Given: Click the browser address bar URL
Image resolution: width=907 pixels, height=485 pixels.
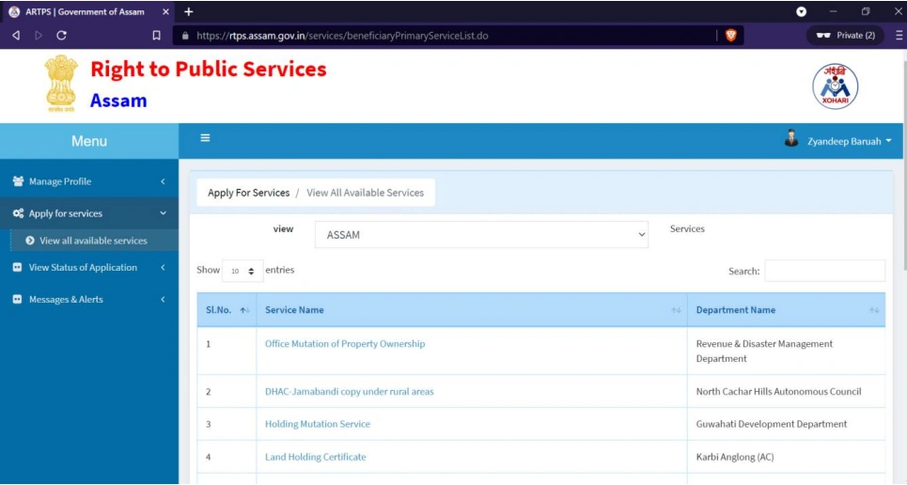Looking at the screenshot, I should [x=342, y=36].
